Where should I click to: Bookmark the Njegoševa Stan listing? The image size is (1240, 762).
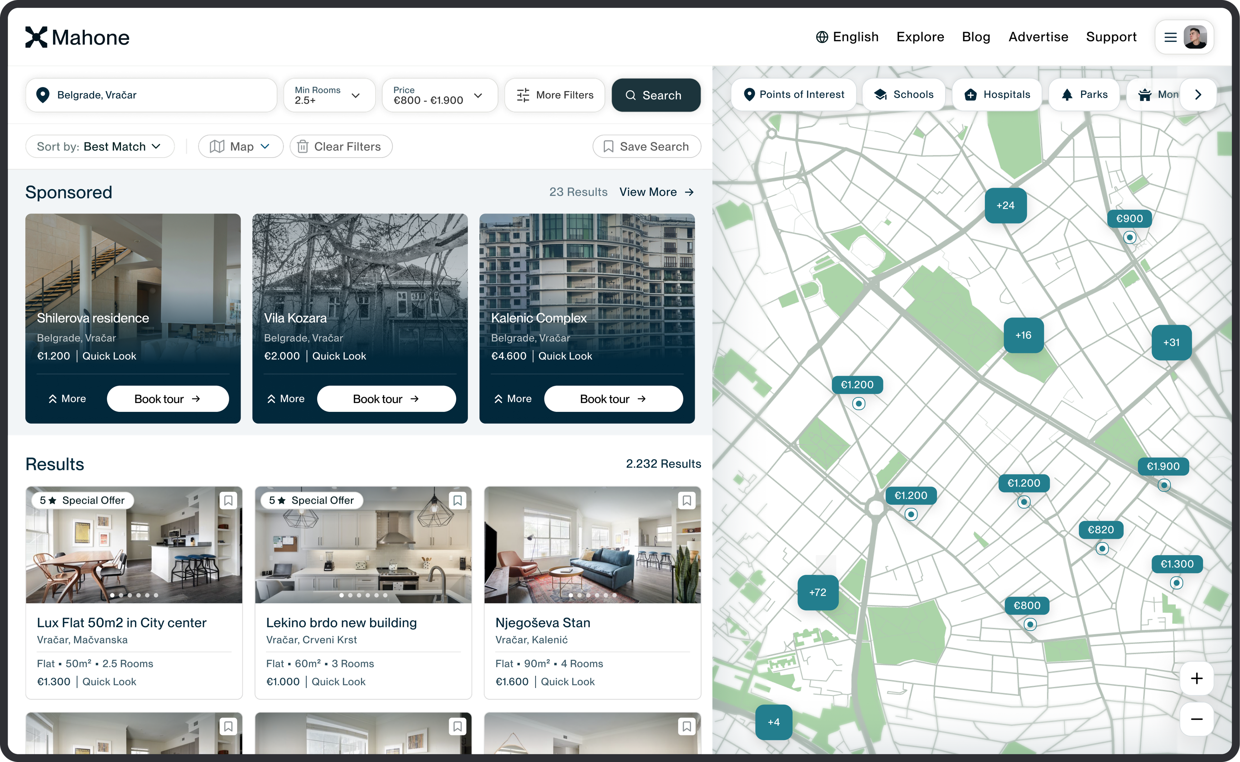(x=687, y=500)
